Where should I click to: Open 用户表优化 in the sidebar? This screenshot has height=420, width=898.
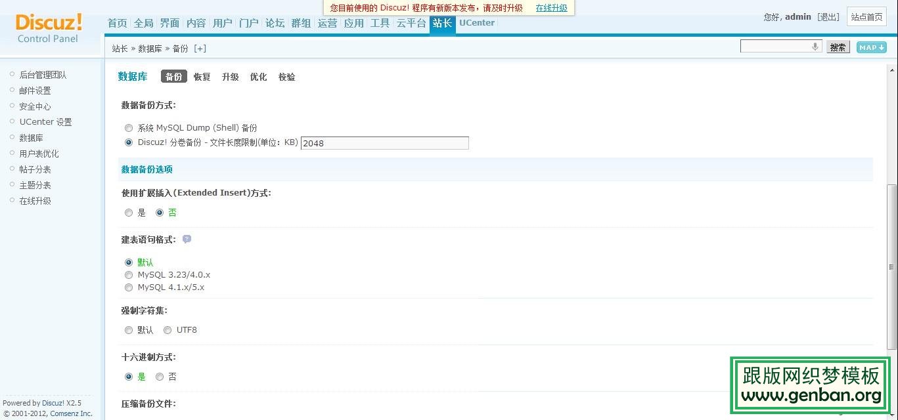pyautogui.click(x=39, y=154)
